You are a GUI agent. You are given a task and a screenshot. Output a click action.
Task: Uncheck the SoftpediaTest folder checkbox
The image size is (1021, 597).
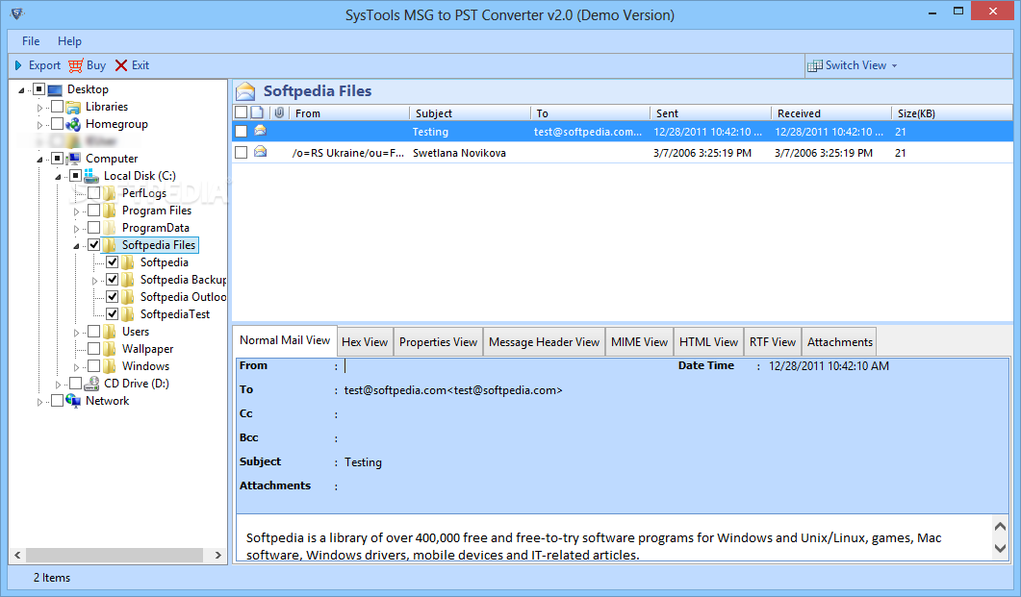(112, 314)
